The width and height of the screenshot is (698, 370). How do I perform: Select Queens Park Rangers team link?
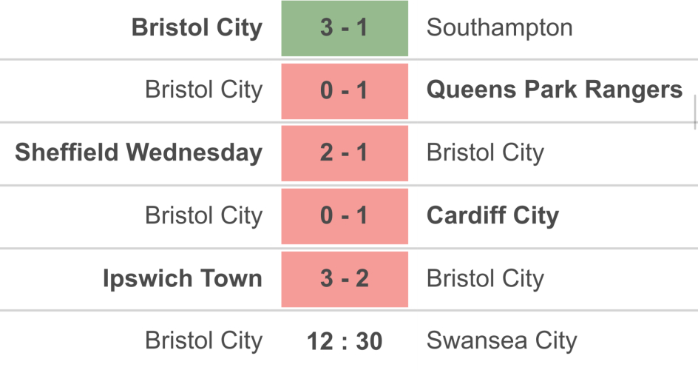pyautogui.click(x=555, y=90)
